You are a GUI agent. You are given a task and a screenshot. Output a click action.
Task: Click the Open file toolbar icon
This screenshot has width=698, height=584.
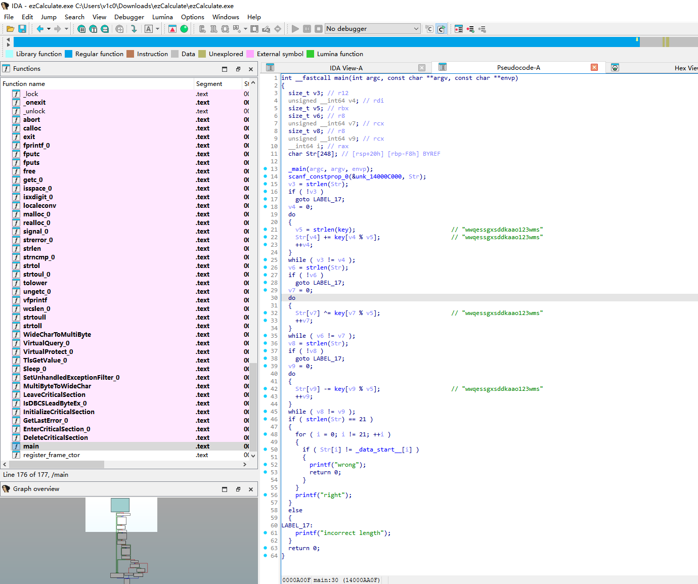click(10, 29)
